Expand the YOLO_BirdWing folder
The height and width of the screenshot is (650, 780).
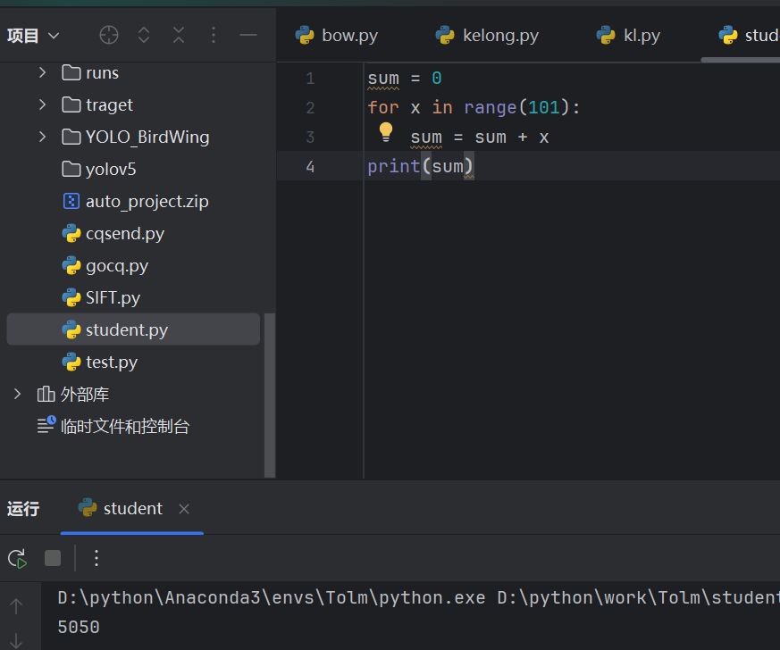[x=42, y=137]
